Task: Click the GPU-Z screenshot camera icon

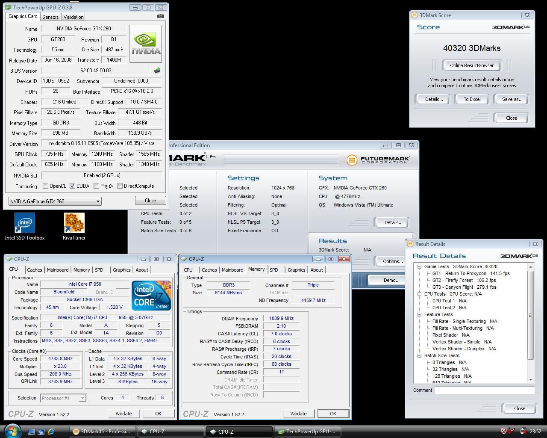Action: [x=160, y=16]
